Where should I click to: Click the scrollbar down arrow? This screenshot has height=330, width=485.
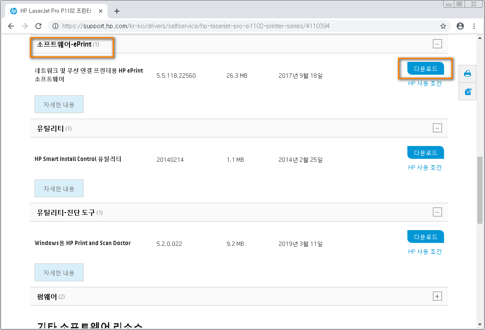pos(480,324)
